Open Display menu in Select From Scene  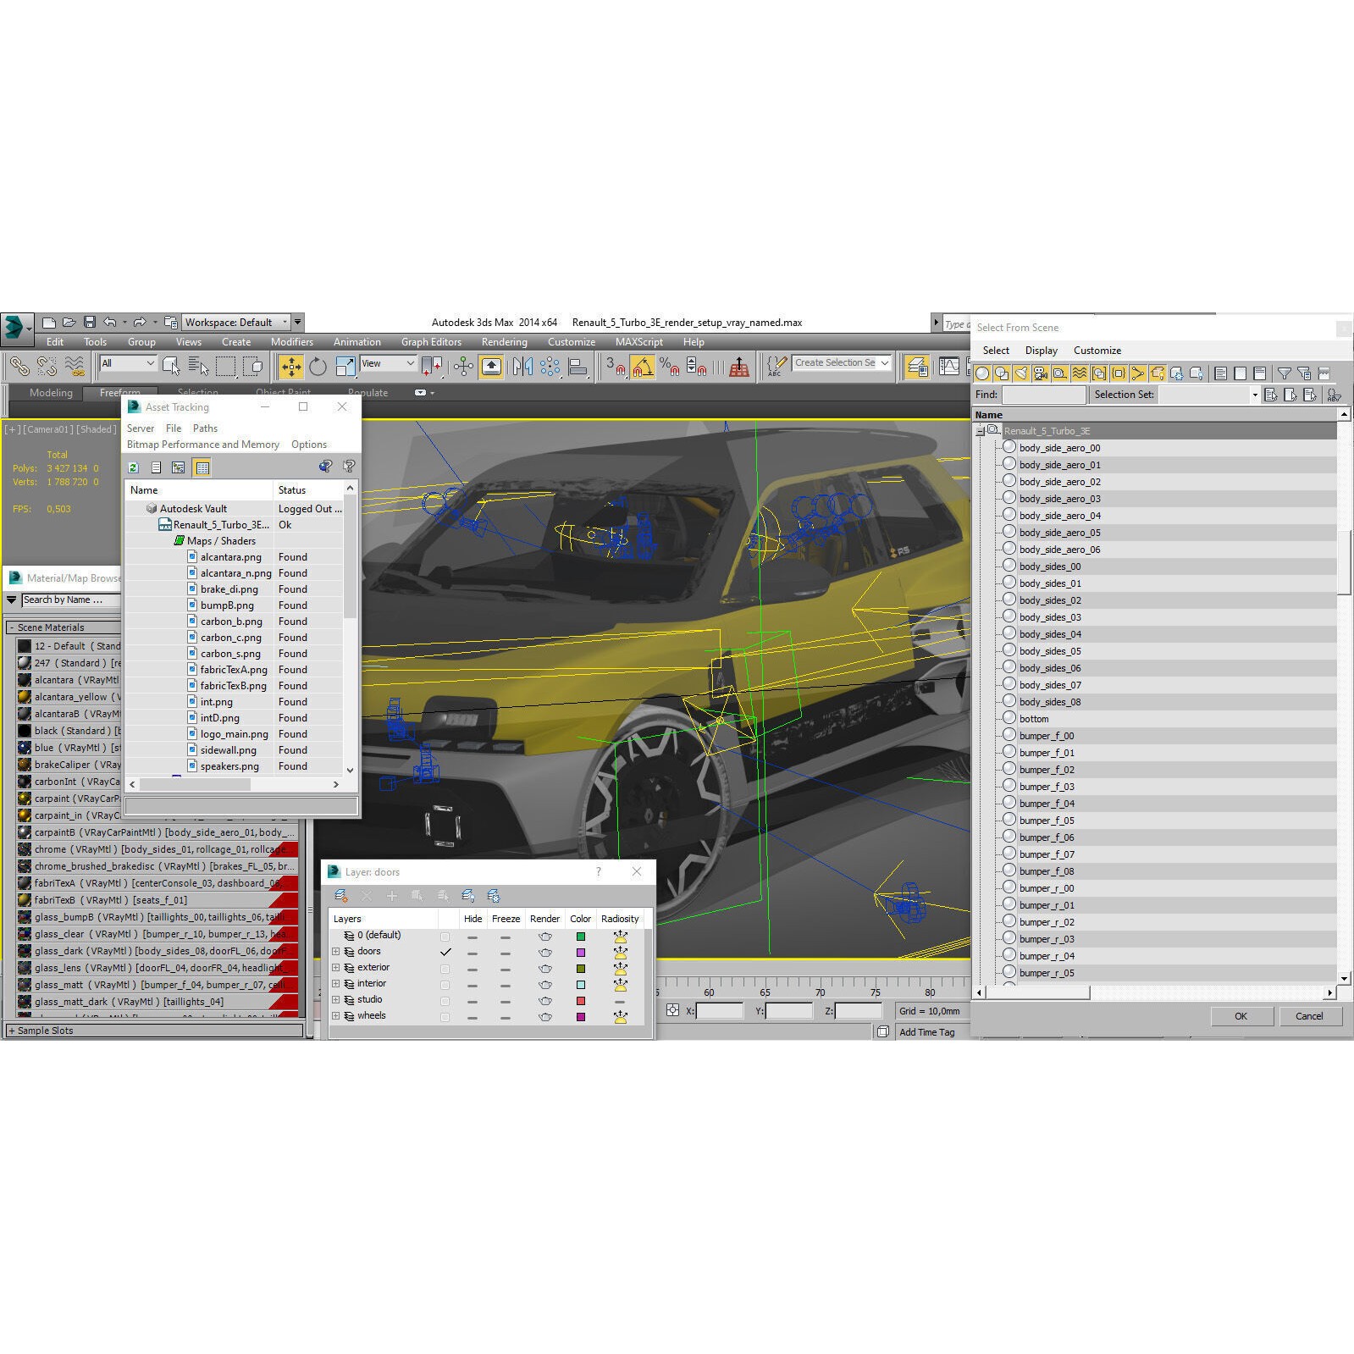tap(1041, 351)
